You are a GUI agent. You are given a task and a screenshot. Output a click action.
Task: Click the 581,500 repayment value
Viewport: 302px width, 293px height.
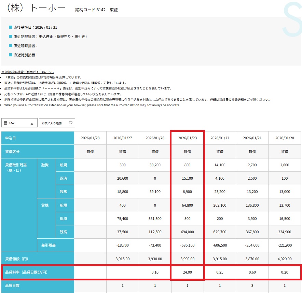click(155, 219)
